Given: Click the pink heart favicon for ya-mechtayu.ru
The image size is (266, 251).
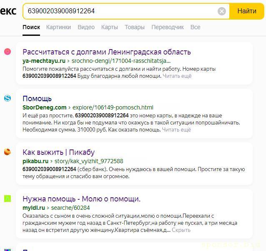Looking at the screenshot, I should click(x=8, y=52).
